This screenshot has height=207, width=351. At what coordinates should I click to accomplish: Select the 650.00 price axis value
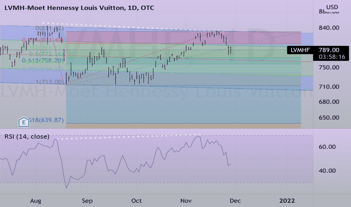pyautogui.click(x=329, y=117)
